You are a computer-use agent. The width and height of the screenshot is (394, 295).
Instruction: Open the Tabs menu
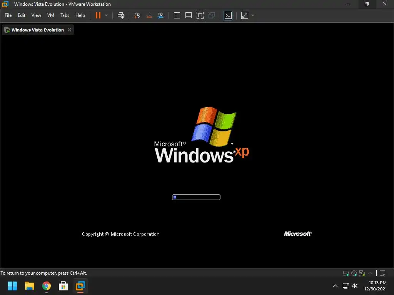coord(65,15)
